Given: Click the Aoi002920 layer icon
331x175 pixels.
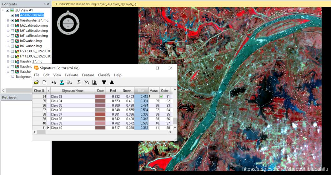Looking at the screenshot, I should [17, 15].
